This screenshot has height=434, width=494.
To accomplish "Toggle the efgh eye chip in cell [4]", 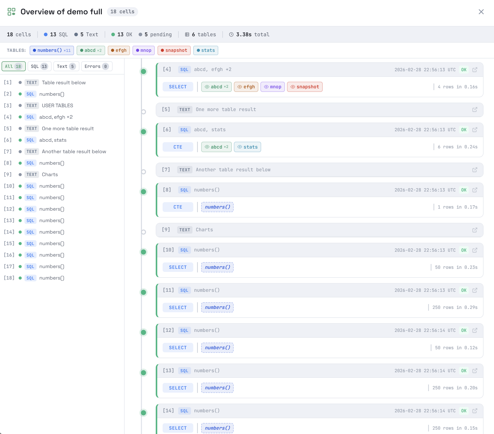I will [246, 87].
